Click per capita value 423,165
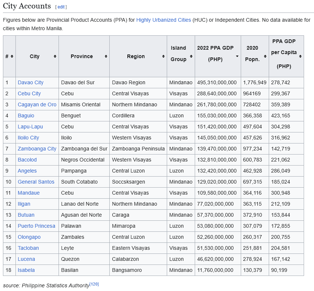 [281, 116]
